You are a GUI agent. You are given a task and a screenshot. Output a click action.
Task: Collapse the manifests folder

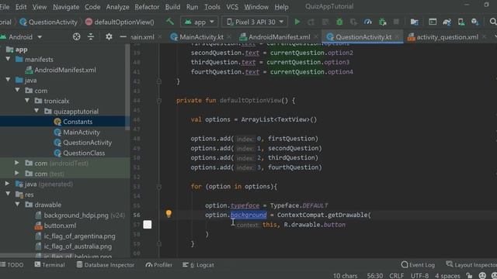click(x=8, y=59)
